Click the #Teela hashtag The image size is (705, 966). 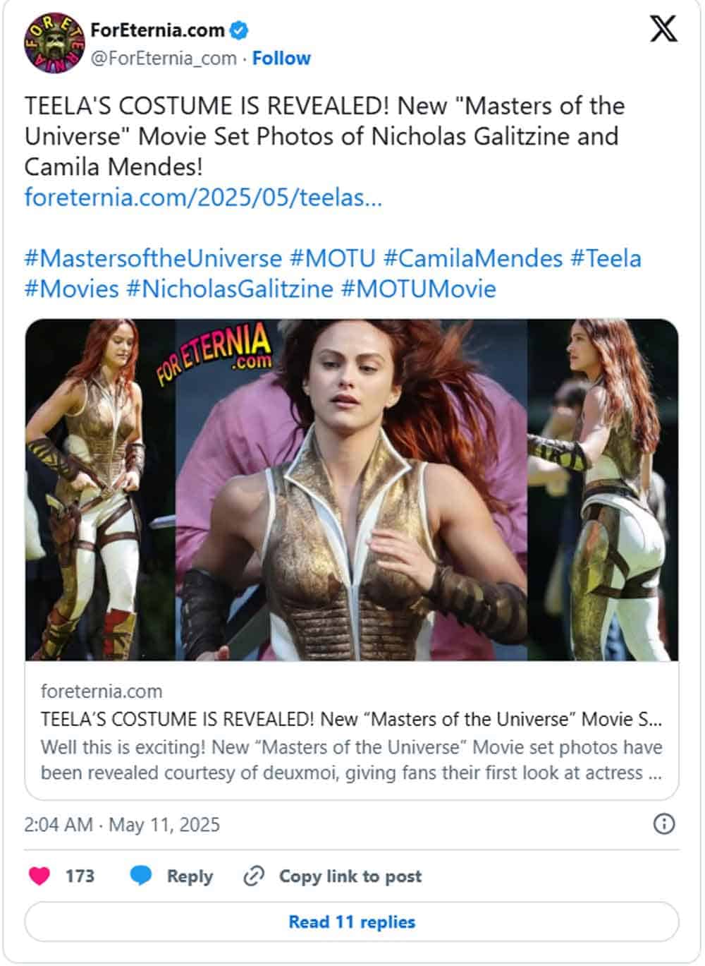click(x=606, y=258)
